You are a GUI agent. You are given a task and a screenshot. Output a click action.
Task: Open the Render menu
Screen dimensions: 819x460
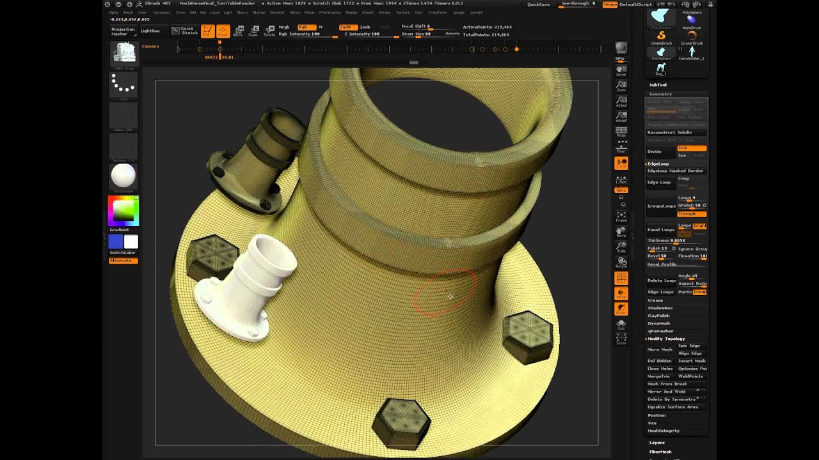pos(351,12)
